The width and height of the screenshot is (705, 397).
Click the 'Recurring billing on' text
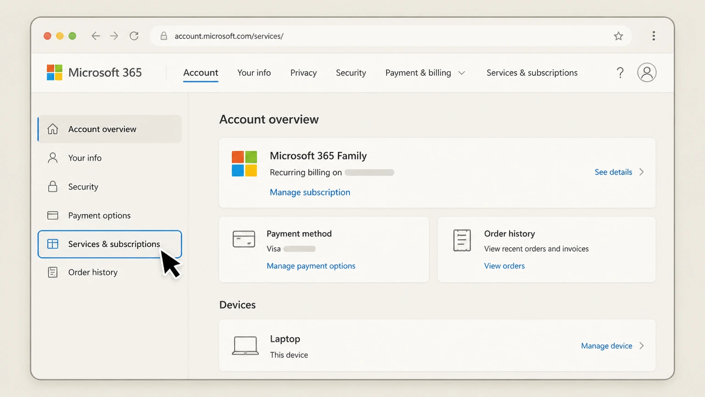306,172
